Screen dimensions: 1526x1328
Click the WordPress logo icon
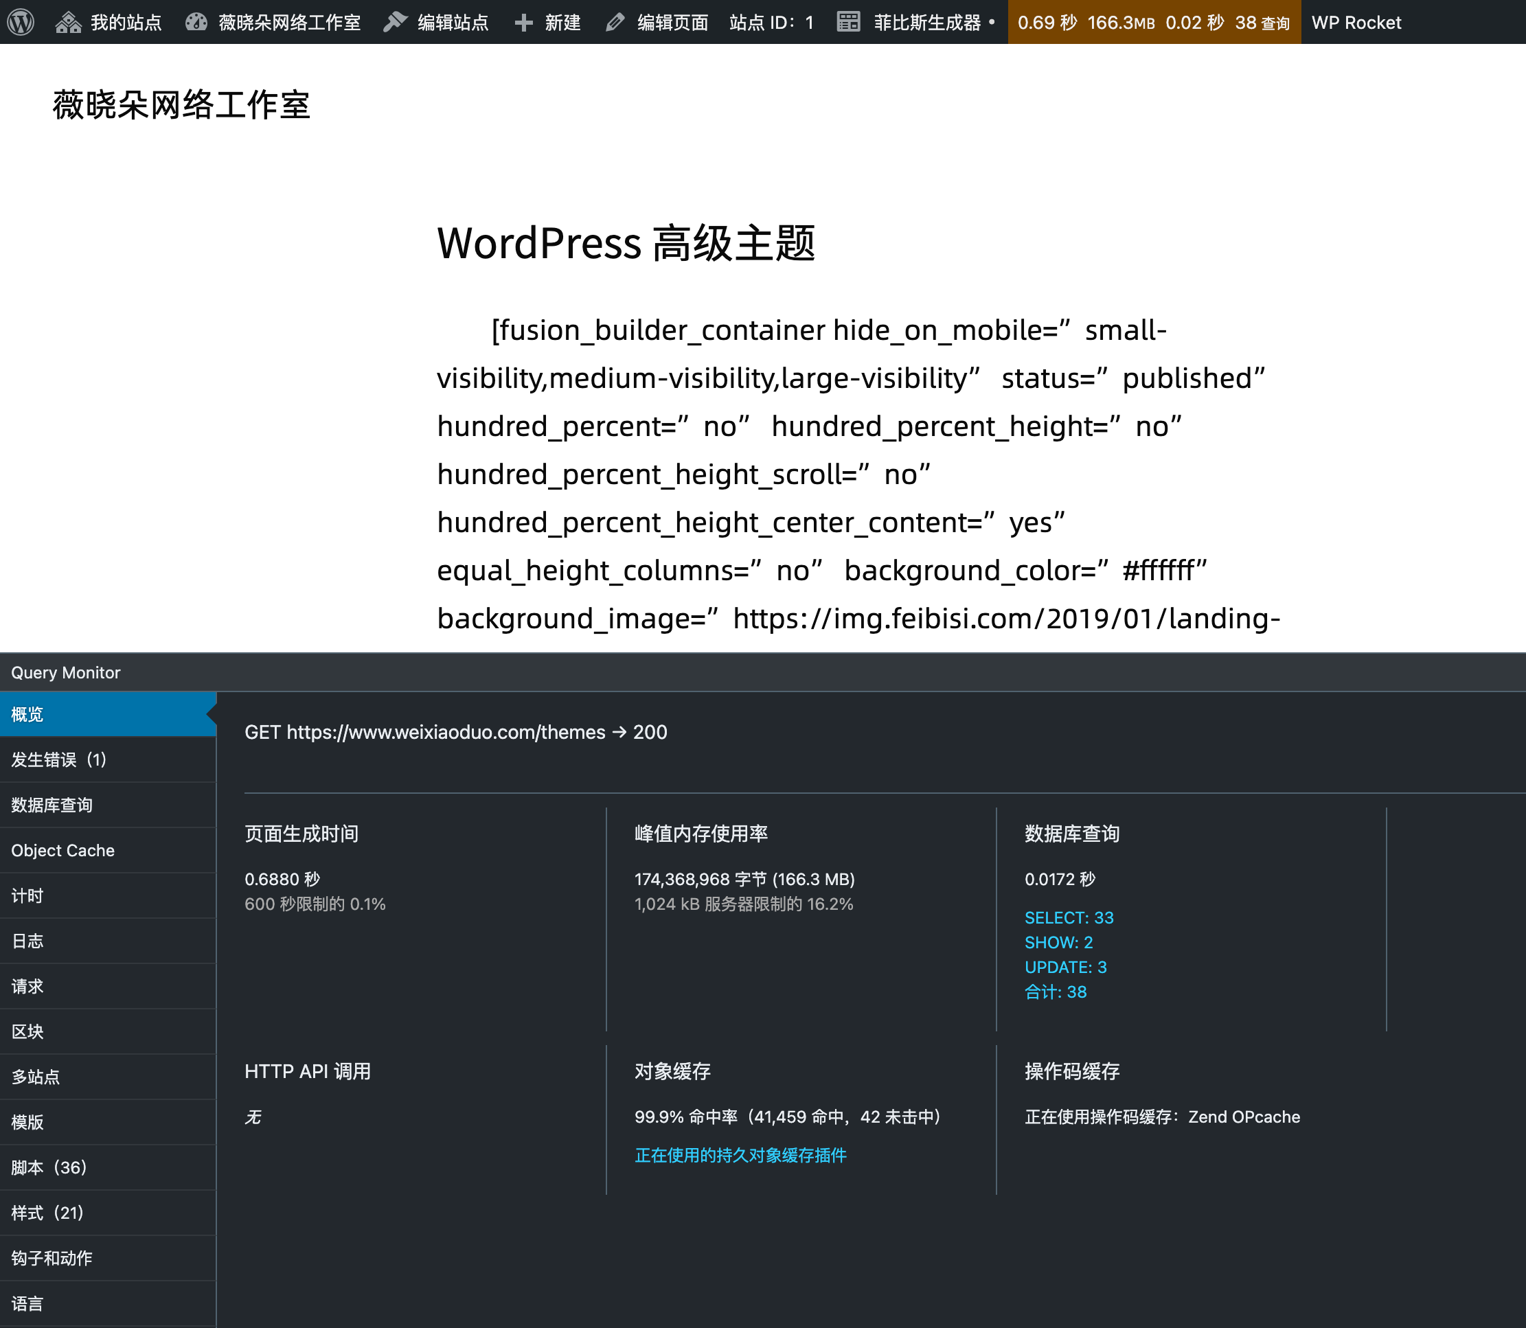coord(21,22)
